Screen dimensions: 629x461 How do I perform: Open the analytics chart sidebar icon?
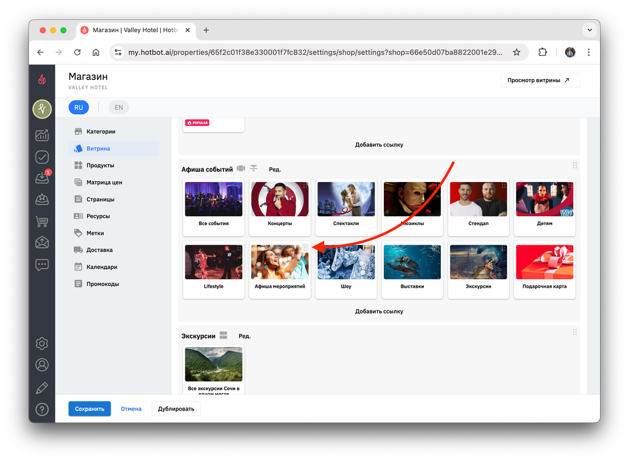42,135
